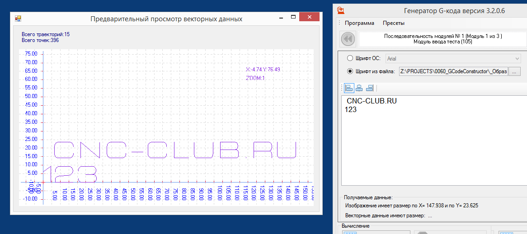Click the 'Генератор G-кода версия 3.2.0.6' title
527x234 pixels.
click(454, 11)
